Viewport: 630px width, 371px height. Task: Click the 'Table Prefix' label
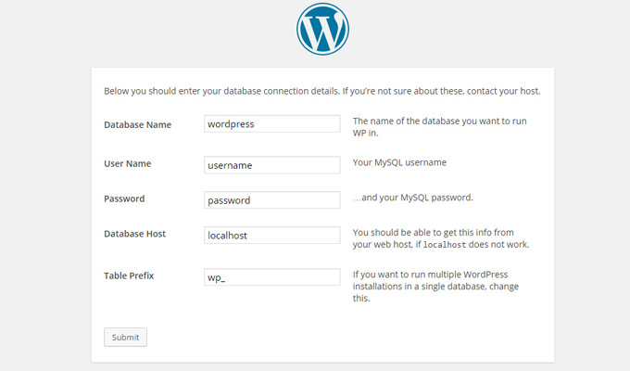129,275
